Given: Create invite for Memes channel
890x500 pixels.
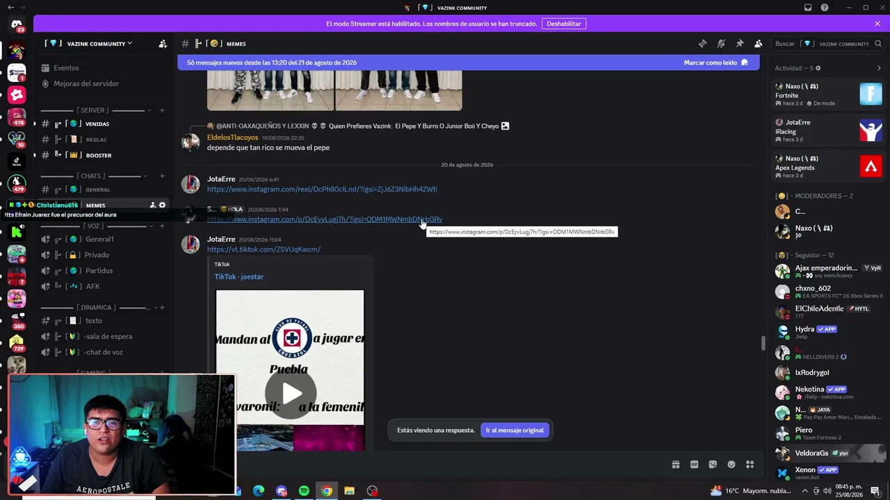Looking at the screenshot, I should [152, 205].
